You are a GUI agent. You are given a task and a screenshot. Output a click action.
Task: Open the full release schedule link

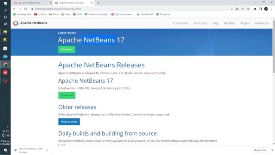click(x=152, y=73)
